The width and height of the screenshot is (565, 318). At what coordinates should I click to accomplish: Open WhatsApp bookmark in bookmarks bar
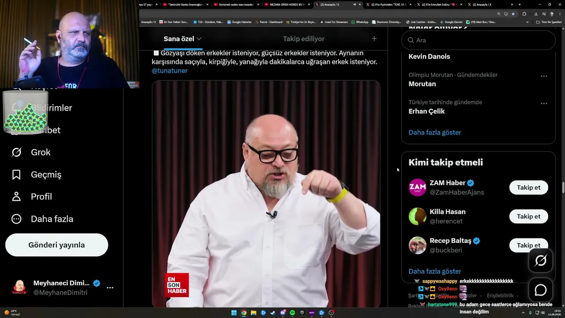[x=360, y=22]
